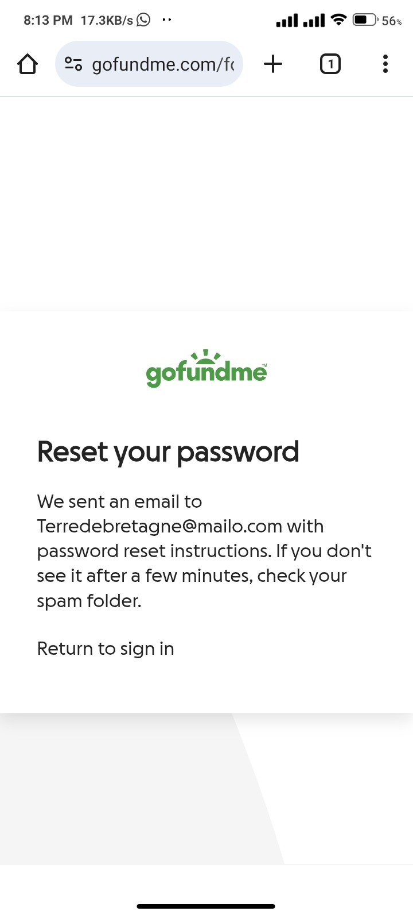Click the Terredebretagne@mailo.com email address
The height and width of the screenshot is (919, 413).
(x=159, y=526)
